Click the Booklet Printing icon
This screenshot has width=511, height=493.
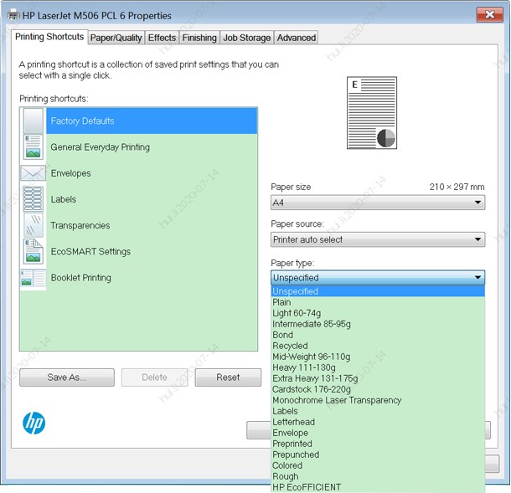pos(34,278)
